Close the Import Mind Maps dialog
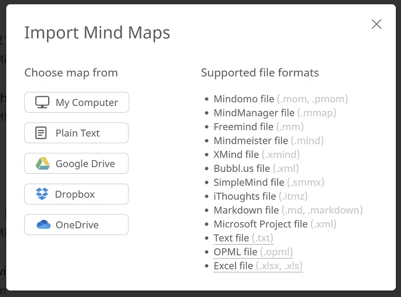The height and width of the screenshot is (297, 401). tap(376, 25)
